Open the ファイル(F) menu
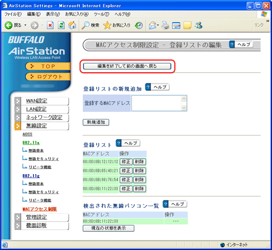272x250 pixels. [13, 14]
